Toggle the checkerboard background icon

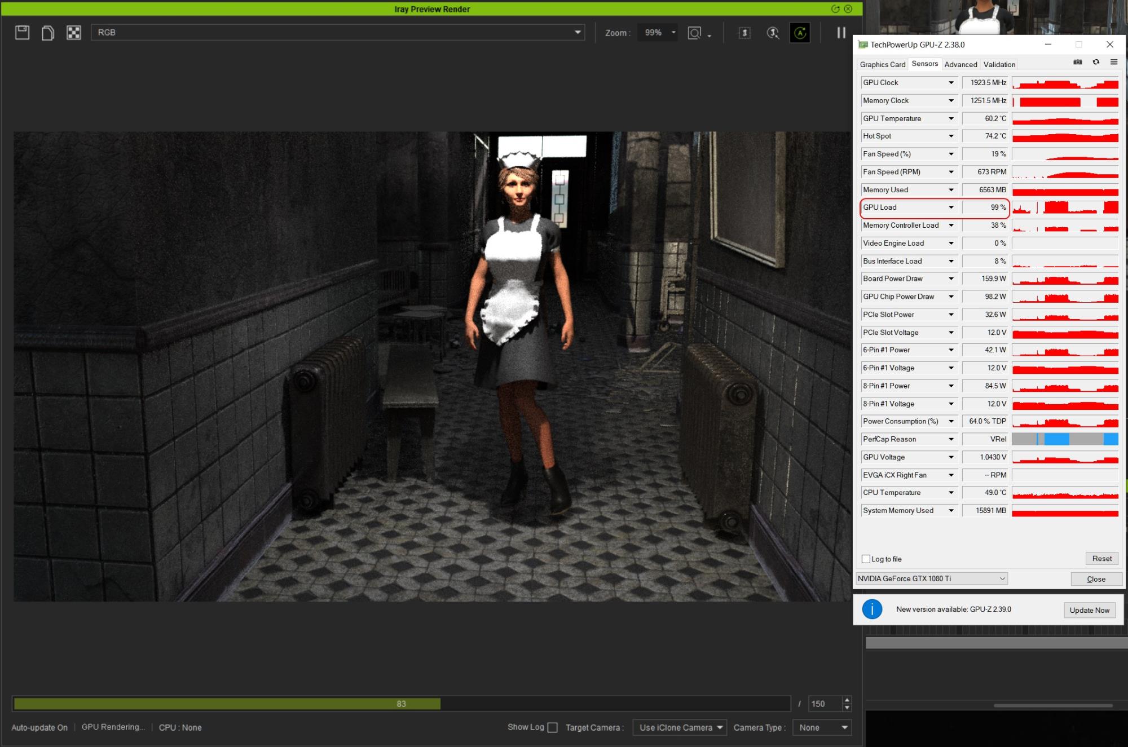coord(74,33)
